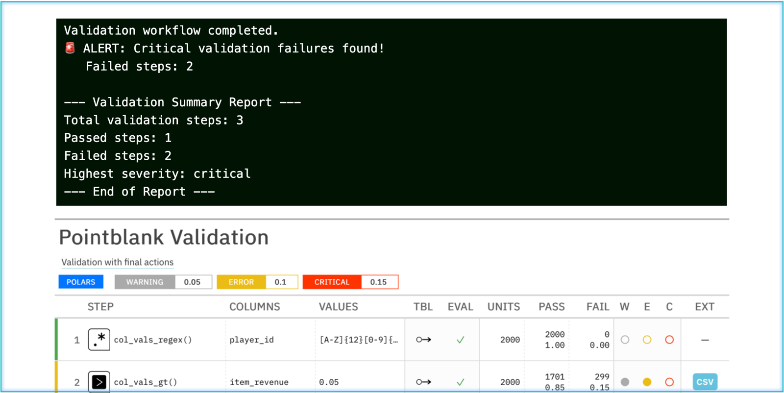This screenshot has width=784, height=393.
Task: Click the filled gray warning circle in step 2
Action: [x=625, y=382]
